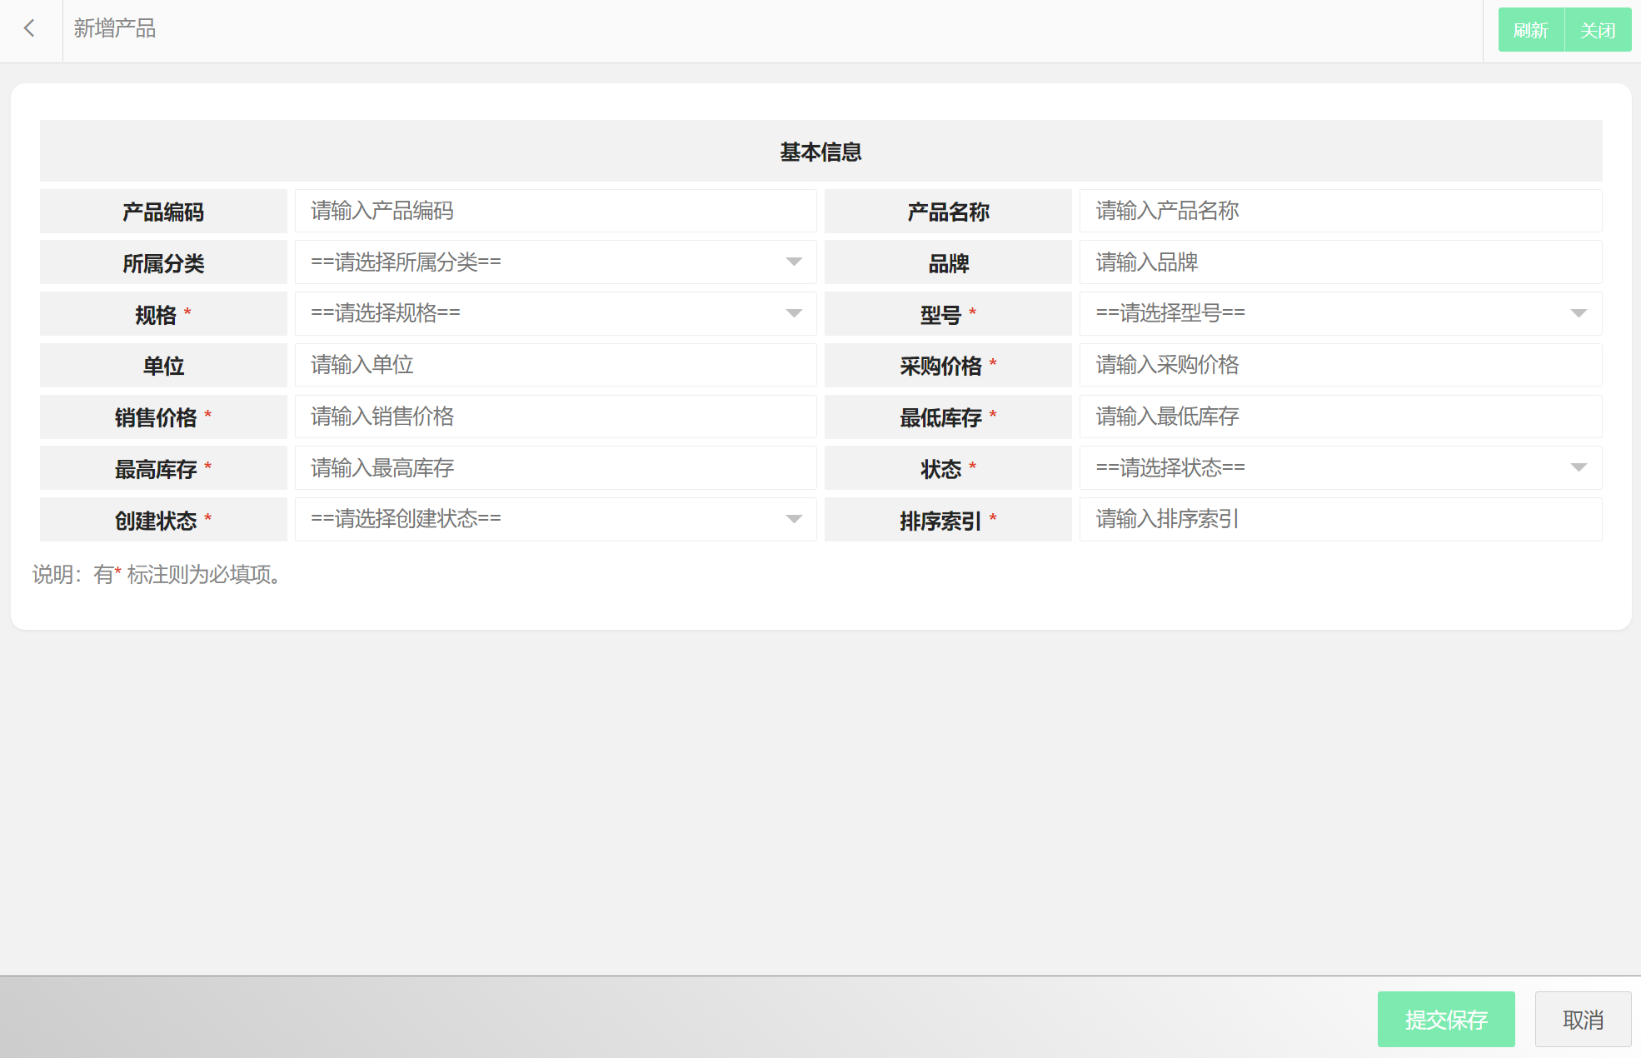Focus the 排序索引 input field
This screenshot has width=1641, height=1058.
tap(1339, 520)
